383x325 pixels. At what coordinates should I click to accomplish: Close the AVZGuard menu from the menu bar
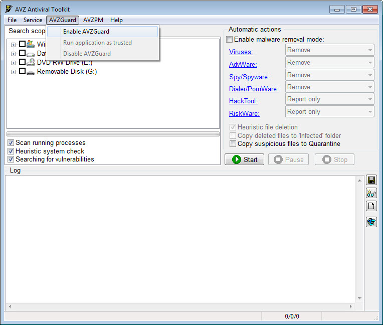[63, 20]
